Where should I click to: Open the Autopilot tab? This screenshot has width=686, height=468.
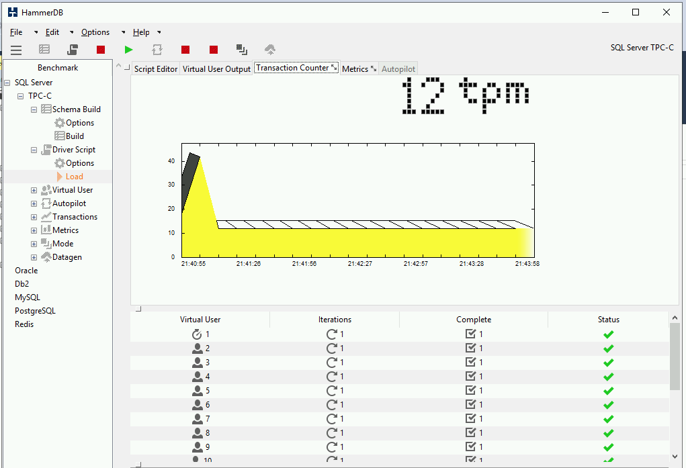(398, 68)
